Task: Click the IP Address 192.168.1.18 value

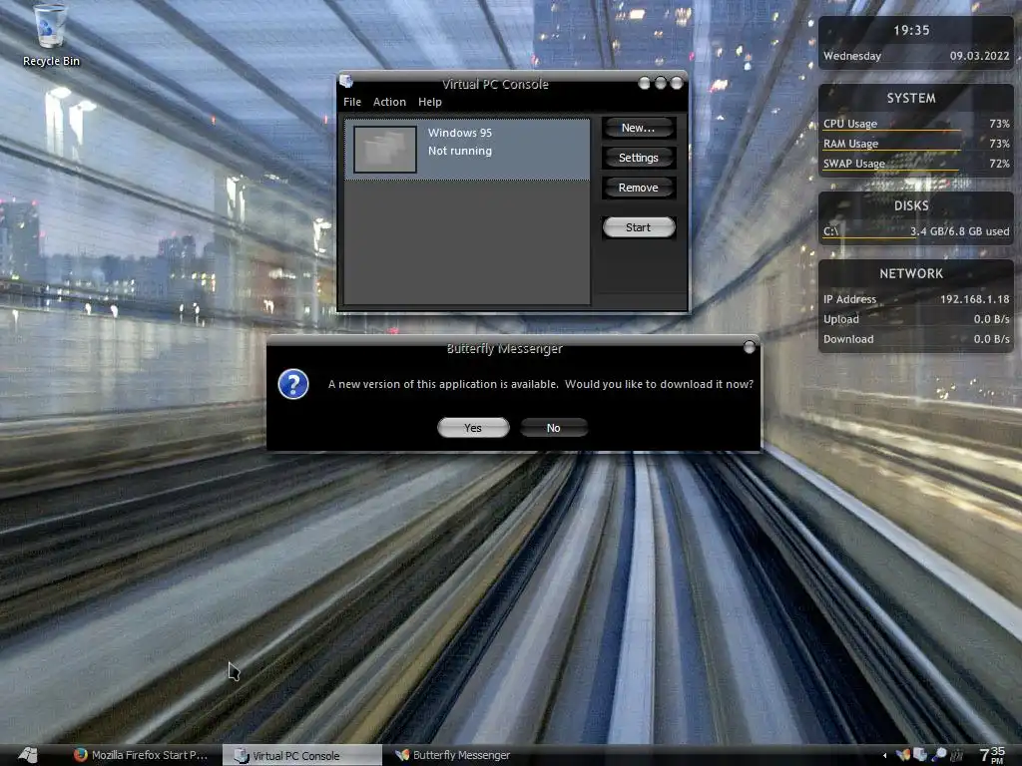Action: [974, 299]
